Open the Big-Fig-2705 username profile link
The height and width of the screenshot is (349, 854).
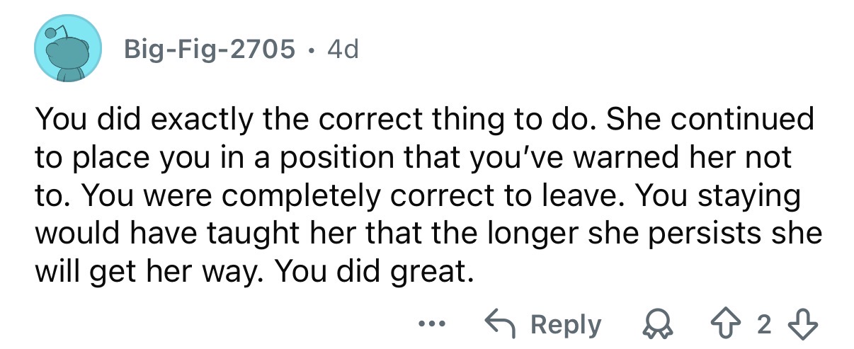click(209, 49)
